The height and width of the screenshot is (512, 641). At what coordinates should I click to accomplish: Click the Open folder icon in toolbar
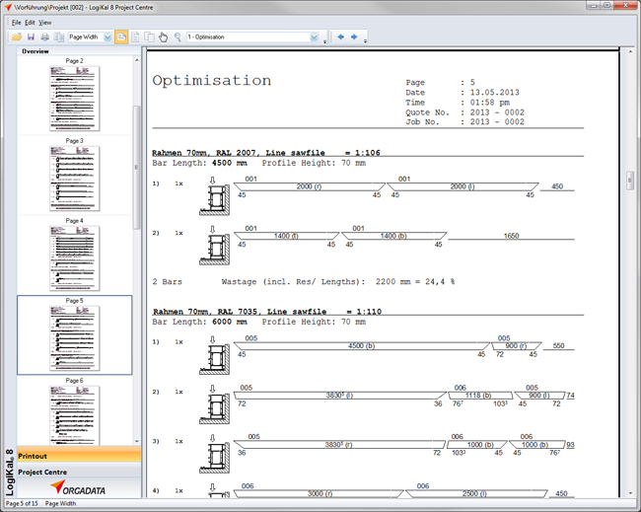pos(17,37)
